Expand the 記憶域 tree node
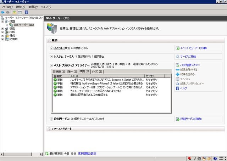227x161 pixels. click(2, 39)
